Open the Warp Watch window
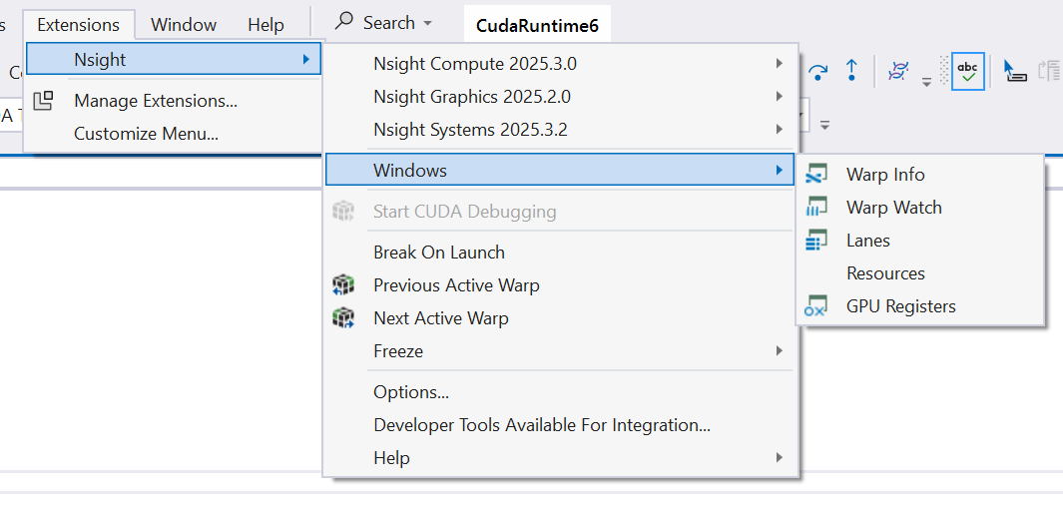The height and width of the screenshot is (512, 1063). (920, 208)
